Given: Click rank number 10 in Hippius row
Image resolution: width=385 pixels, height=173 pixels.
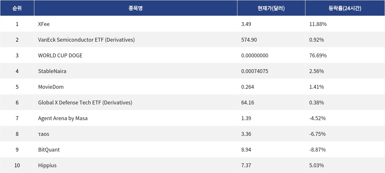Looking at the screenshot, I should [17, 165].
